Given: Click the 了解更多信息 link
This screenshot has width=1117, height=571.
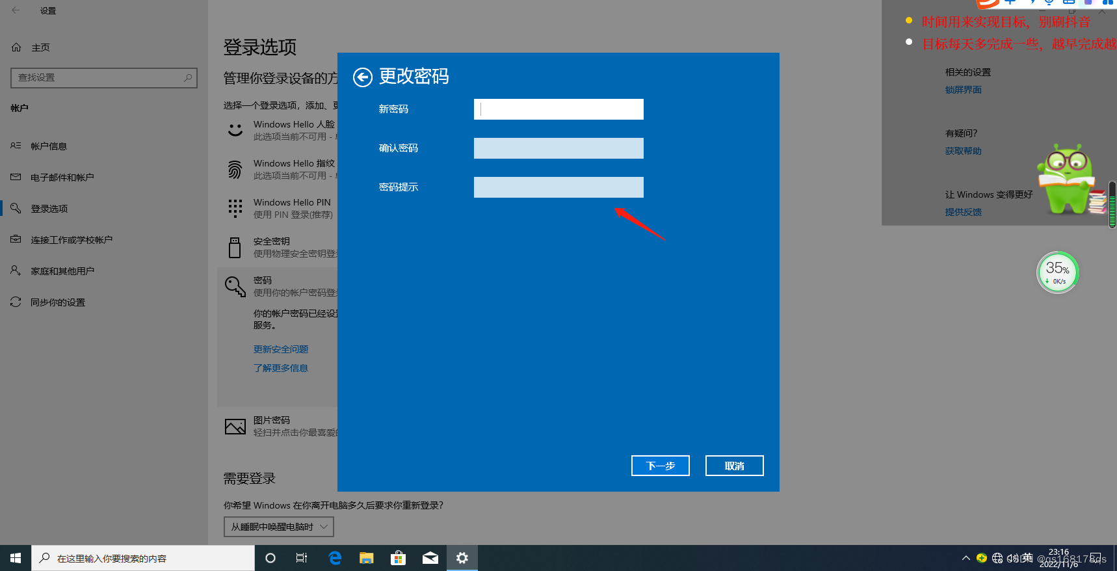Looking at the screenshot, I should [x=281, y=368].
